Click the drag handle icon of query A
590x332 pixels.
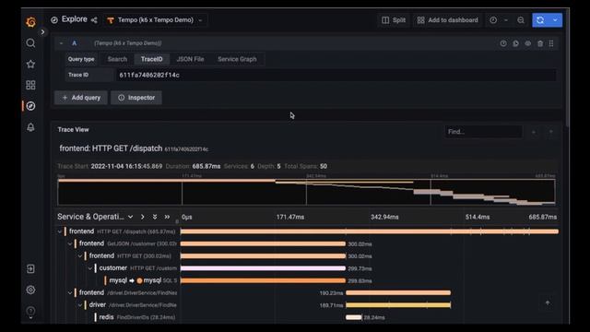point(551,43)
